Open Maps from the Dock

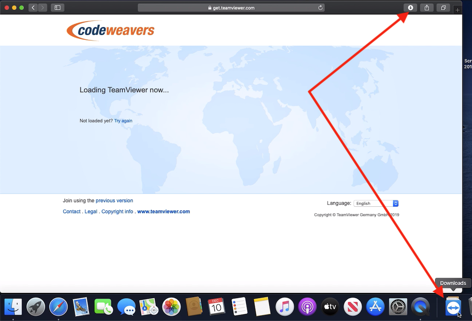pyautogui.click(x=149, y=307)
